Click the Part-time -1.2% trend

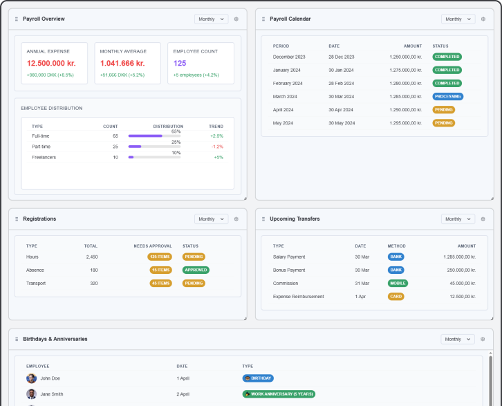coord(217,147)
